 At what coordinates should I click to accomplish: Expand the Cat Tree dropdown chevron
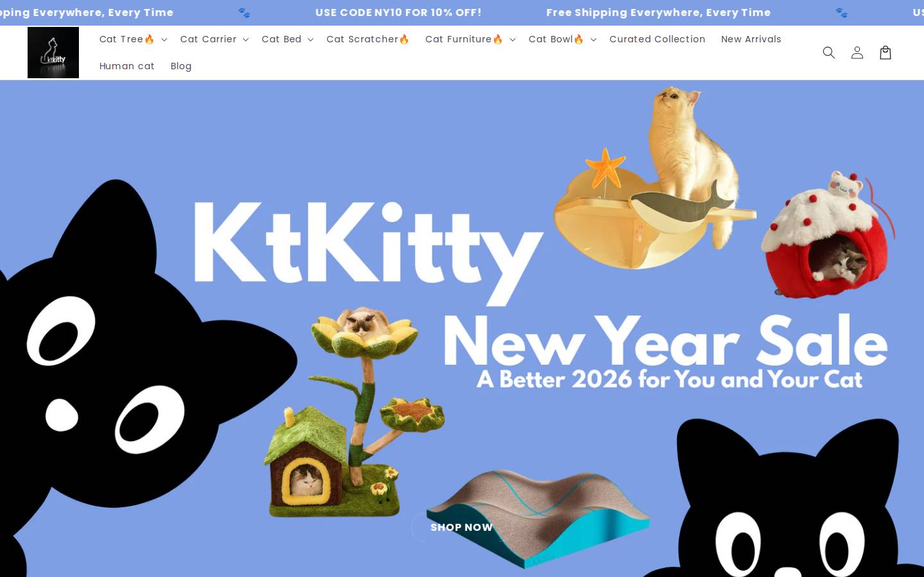pos(164,40)
